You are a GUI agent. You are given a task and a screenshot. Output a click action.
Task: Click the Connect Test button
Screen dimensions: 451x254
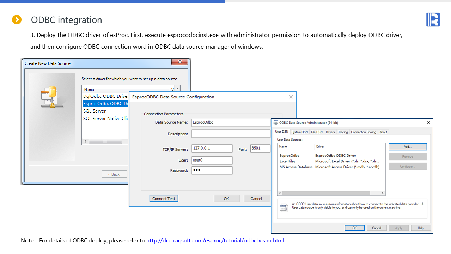pyautogui.click(x=164, y=199)
